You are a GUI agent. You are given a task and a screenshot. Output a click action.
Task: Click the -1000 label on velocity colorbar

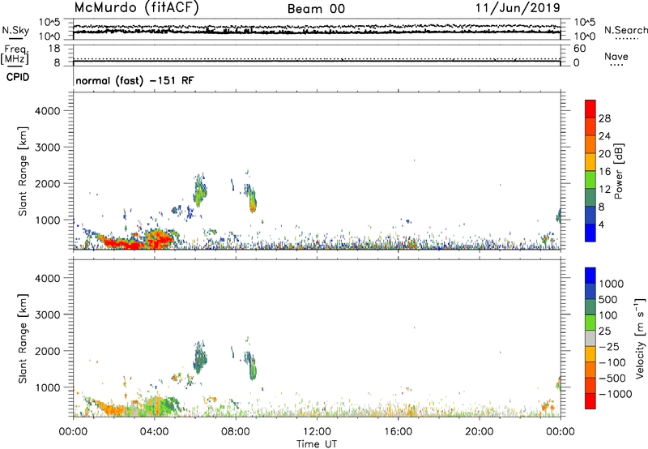616,394
